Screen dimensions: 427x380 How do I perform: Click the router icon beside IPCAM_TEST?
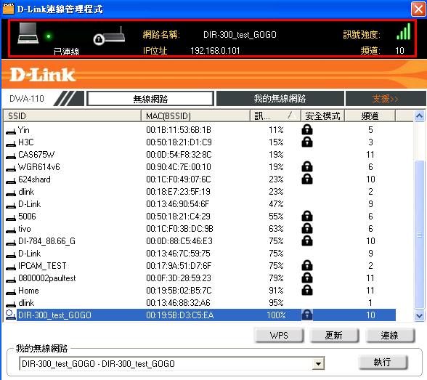(11, 268)
